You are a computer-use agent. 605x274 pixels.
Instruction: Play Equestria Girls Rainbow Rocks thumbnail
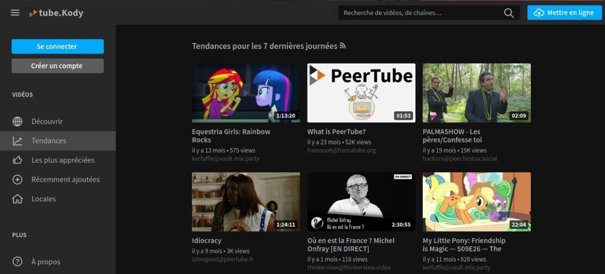tap(246, 93)
